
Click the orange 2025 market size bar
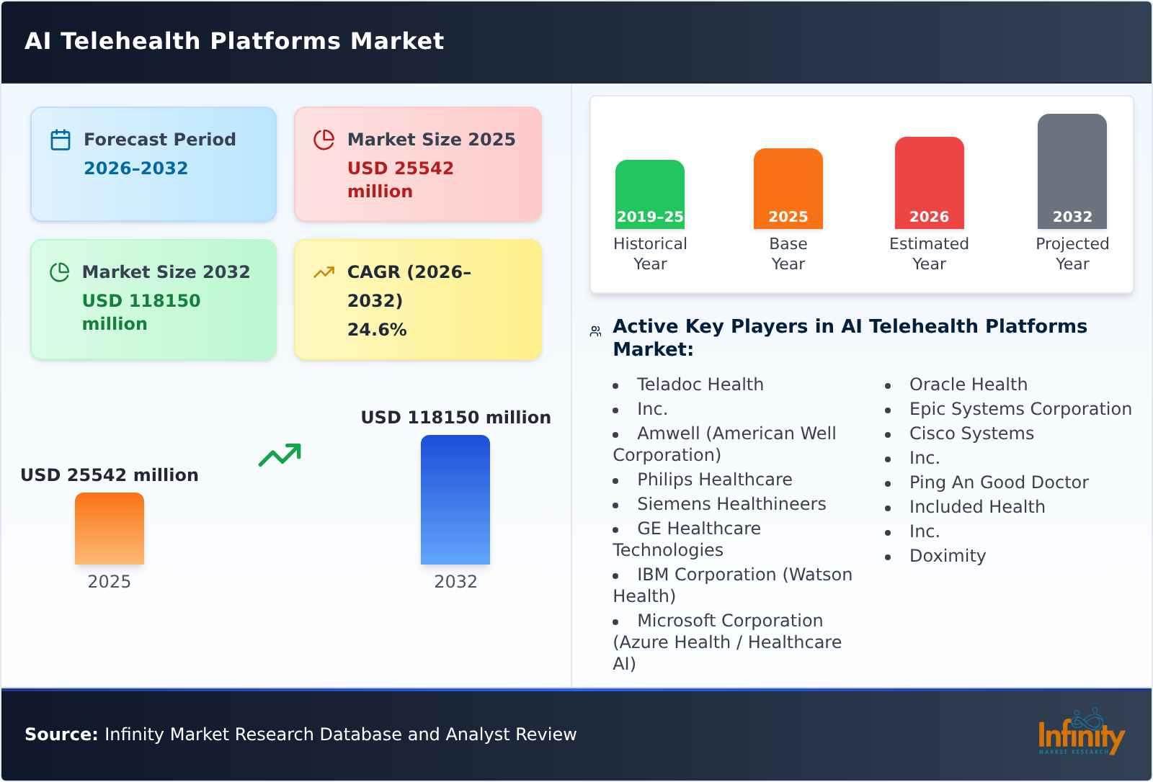(x=110, y=529)
